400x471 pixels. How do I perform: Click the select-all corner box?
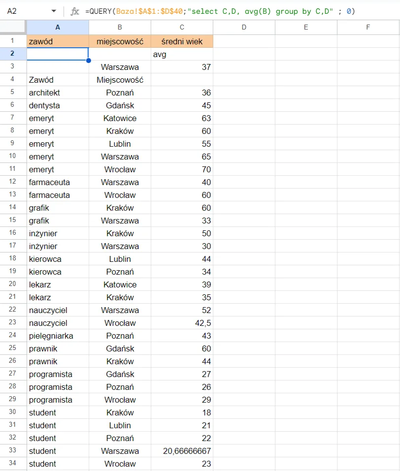(13, 28)
